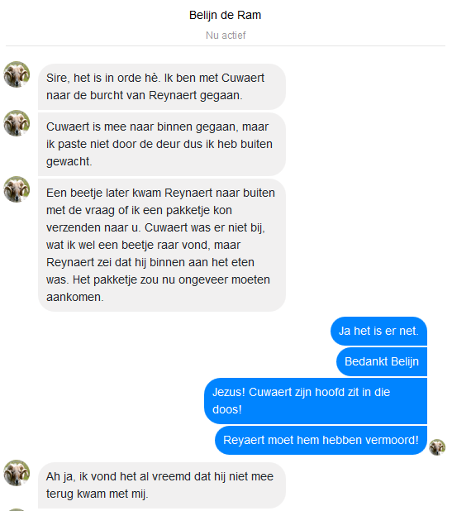Viewport: 452px width, 511px height.
Task: Click the word 'aankomen' in the long message
Action: pos(74,297)
